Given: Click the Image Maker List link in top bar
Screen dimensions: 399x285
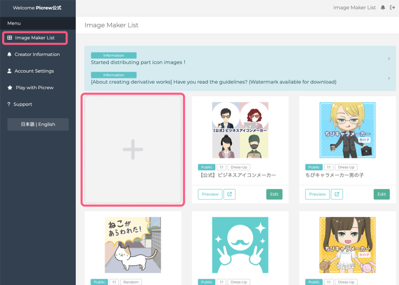Looking at the screenshot, I should pos(355,7).
